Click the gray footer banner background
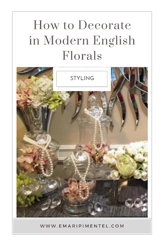Image resolution: width=164 pixels, height=247 pixels. point(82,226)
